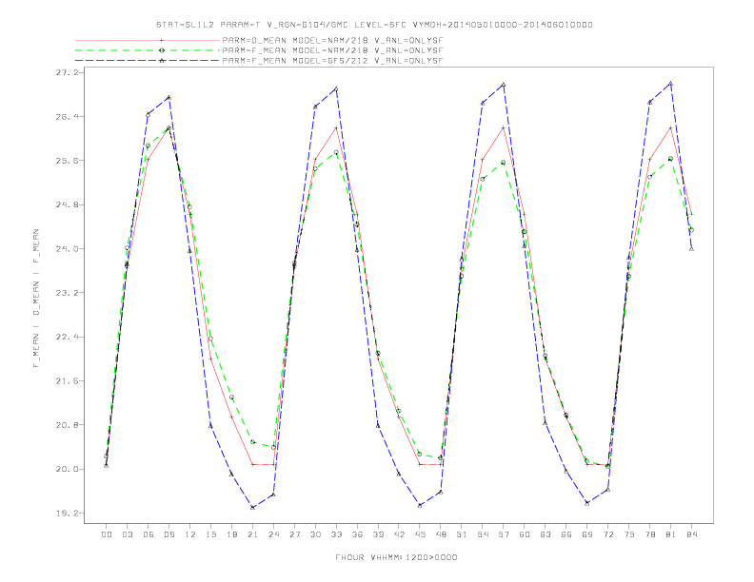Click x-axis hour label 33
This screenshot has height=582, width=754.
click(x=336, y=534)
